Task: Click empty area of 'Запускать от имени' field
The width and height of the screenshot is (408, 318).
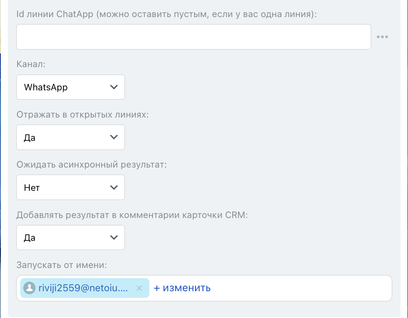Action: click(x=302, y=288)
